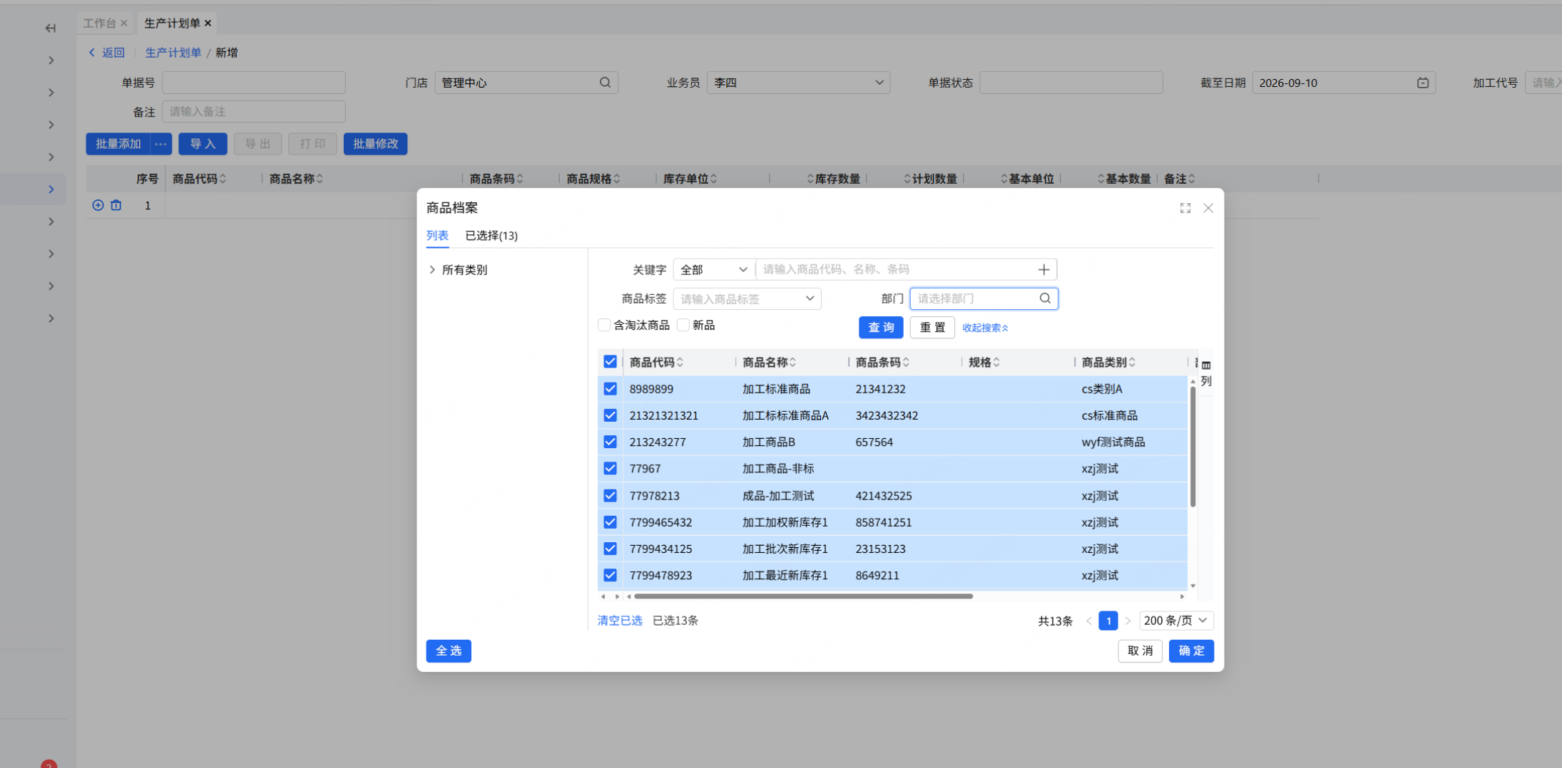Click the plus icon in keyword field
The height and width of the screenshot is (768, 1562).
click(1043, 269)
